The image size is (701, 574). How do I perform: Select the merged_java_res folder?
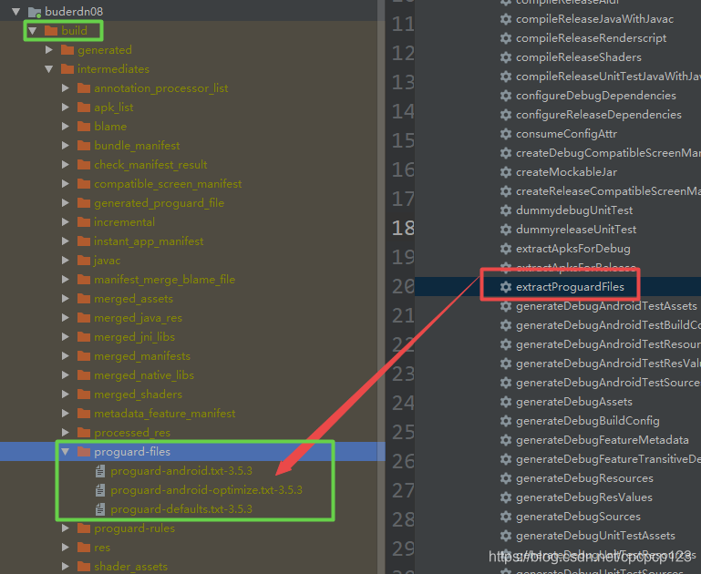point(138,318)
